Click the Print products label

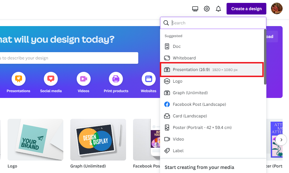pos(116,91)
